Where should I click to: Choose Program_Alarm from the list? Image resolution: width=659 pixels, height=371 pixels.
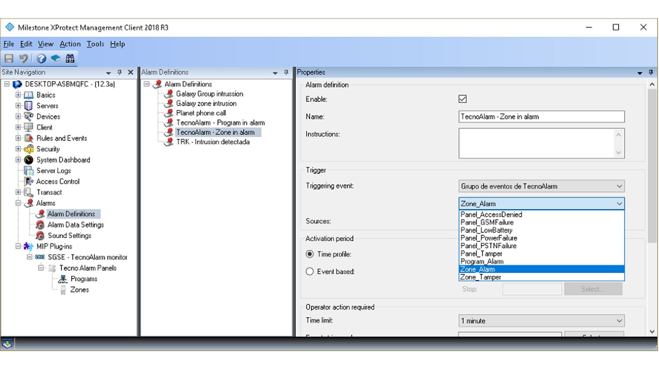pyautogui.click(x=542, y=262)
